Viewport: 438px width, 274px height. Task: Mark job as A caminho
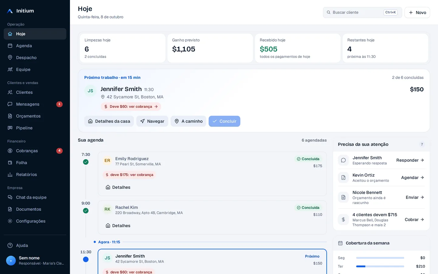point(188,121)
